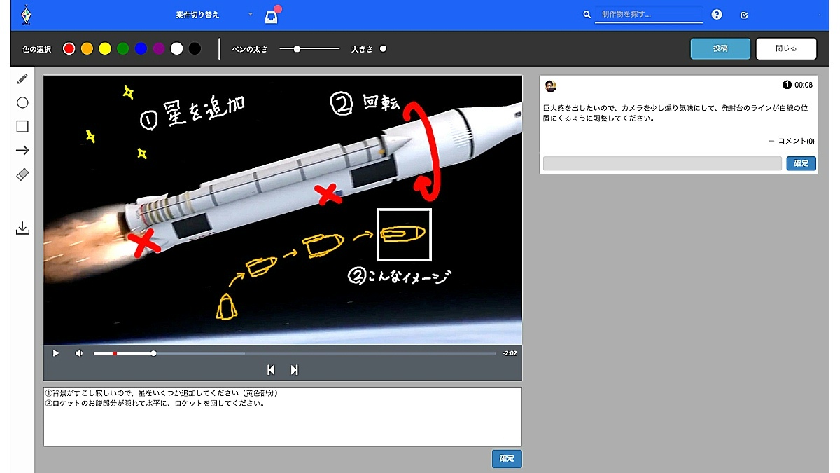The width and height of the screenshot is (840, 473).
Task: Open the help question mark icon
Action: click(717, 15)
